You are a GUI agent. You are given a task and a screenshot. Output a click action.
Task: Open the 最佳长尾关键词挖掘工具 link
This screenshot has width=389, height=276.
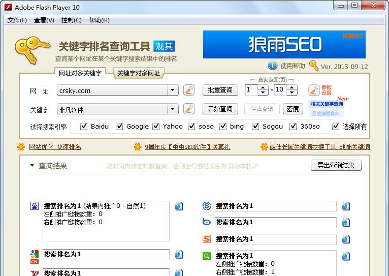pyautogui.click(x=319, y=147)
